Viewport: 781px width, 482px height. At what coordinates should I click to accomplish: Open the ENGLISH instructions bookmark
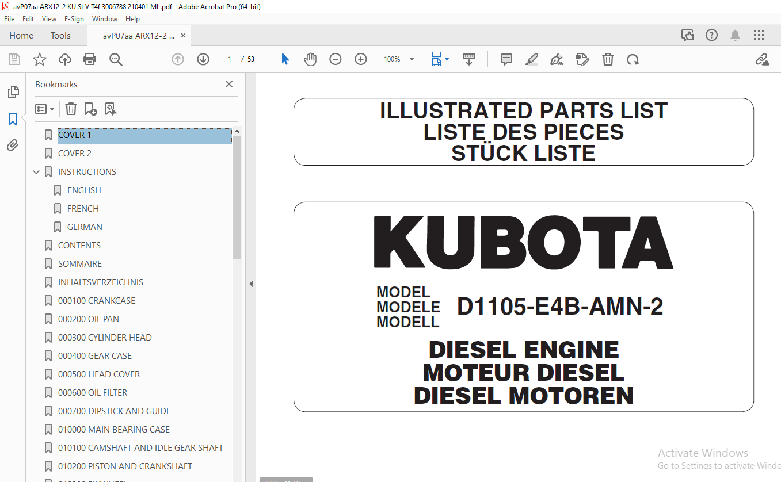[84, 190]
